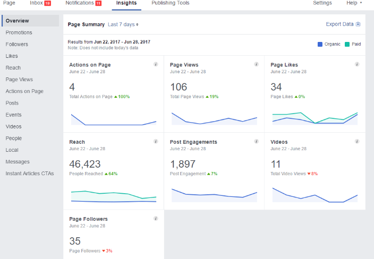Click info icon on Page Views card

point(257,64)
